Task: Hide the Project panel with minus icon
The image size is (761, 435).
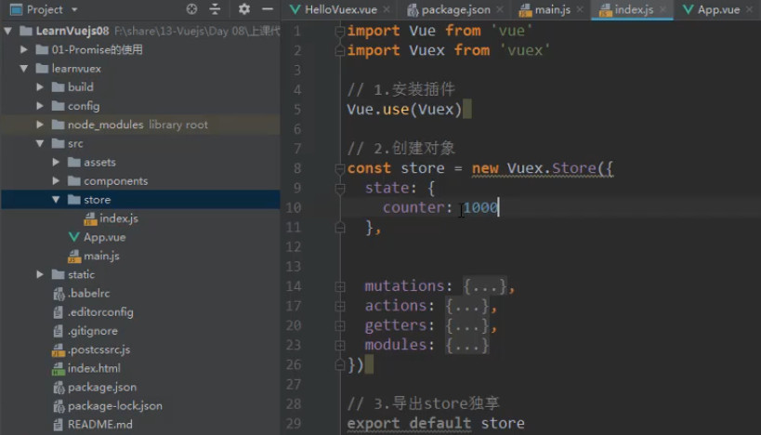Action: 268,8
